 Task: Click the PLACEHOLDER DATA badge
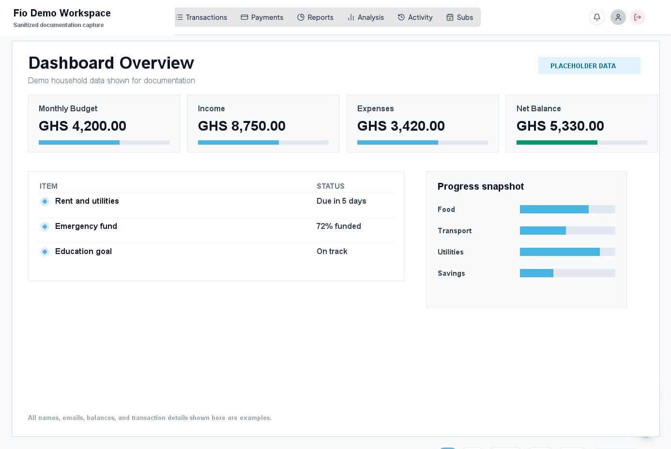[x=589, y=66]
